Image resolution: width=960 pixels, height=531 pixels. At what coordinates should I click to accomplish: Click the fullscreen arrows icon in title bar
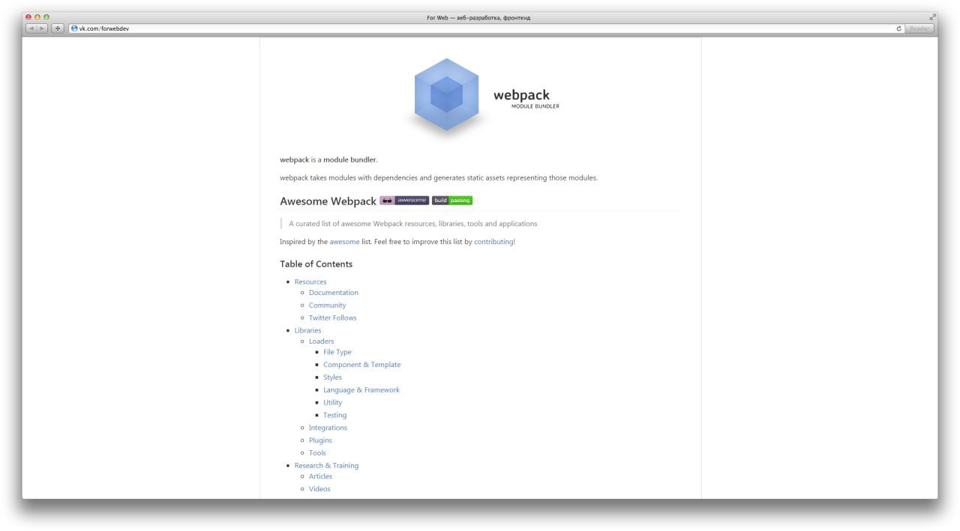tap(932, 18)
